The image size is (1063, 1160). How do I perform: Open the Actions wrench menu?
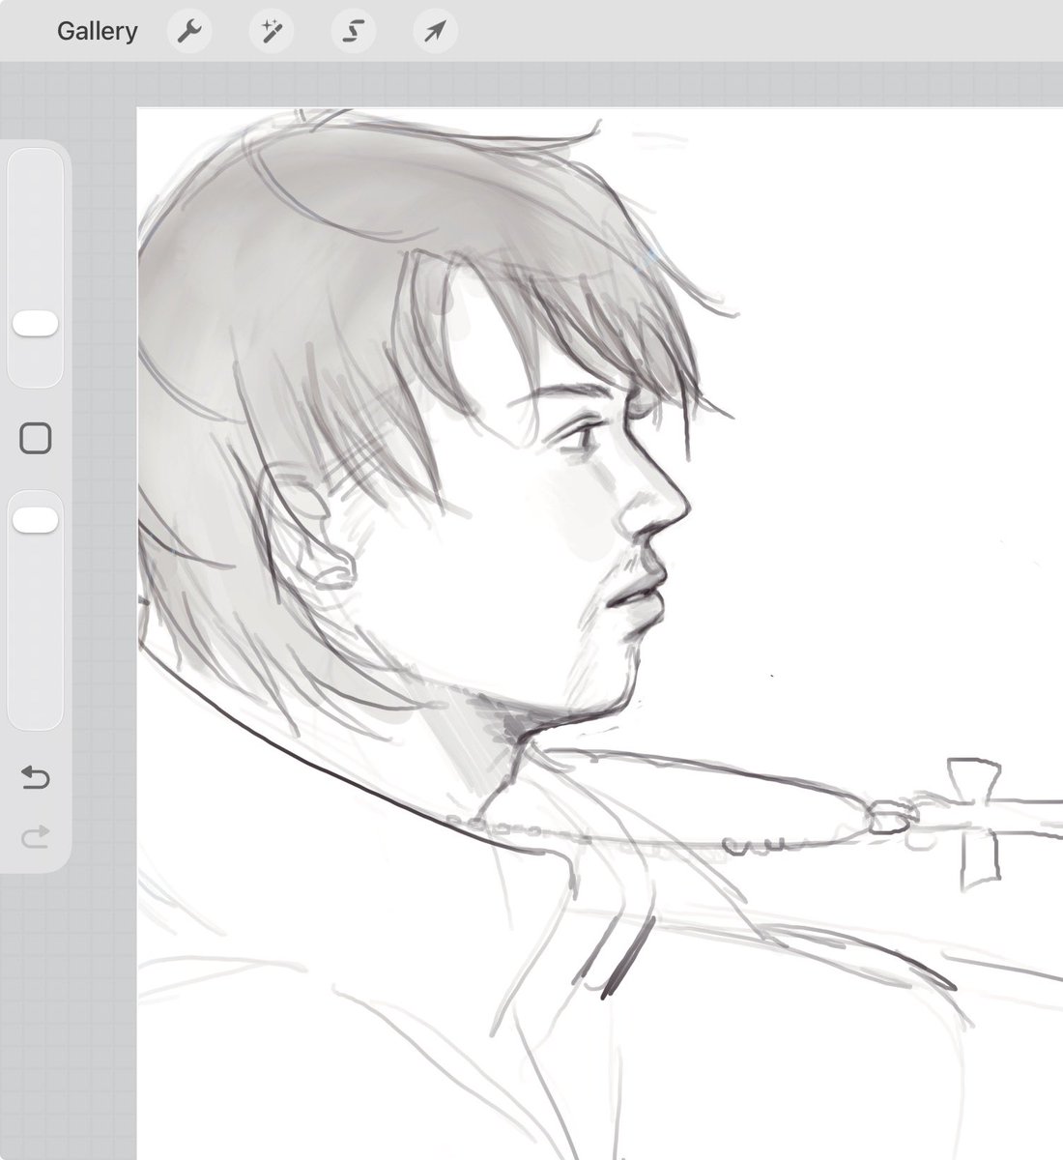click(x=189, y=31)
